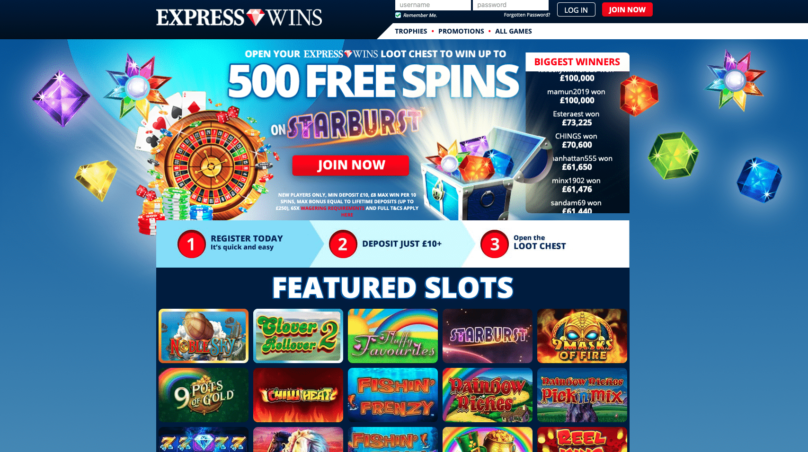
Task: Open the Noble Sky slot game
Action: coord(204,336)
